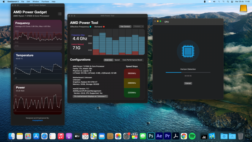Open Photos app in the Dock
The image size is (252, 142).
click(118, 136)
